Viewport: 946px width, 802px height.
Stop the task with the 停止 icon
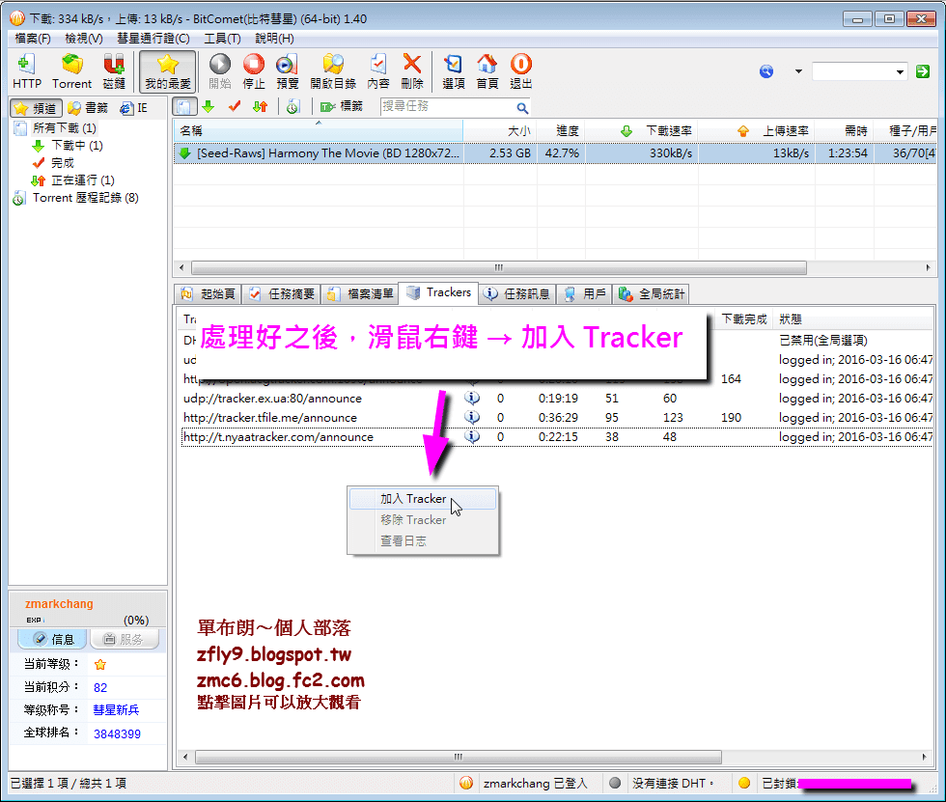(x=253, y=71)
